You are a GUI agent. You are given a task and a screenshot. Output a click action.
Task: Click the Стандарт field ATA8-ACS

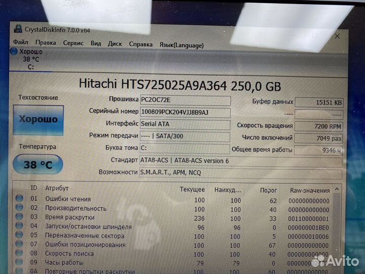241,162
